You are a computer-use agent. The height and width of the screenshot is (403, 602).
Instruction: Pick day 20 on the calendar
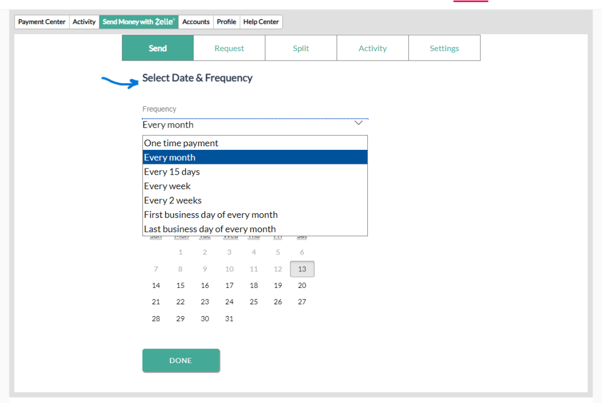tap(302, 286)
